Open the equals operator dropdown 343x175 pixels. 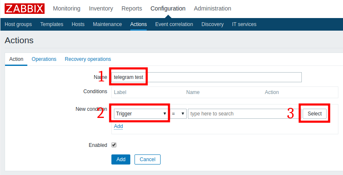pyautogui.click(x=178, y=114)
